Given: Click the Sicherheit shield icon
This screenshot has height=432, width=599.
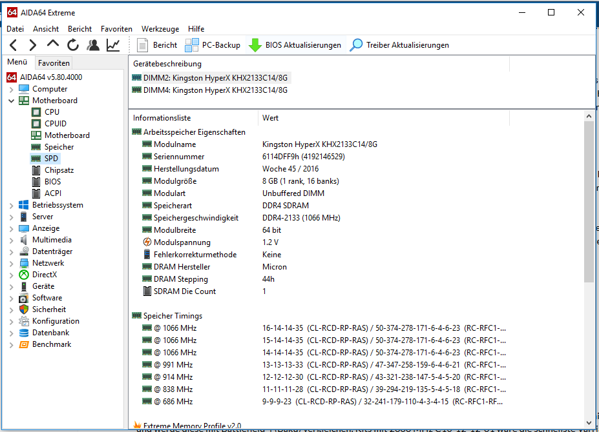Looking at the screenshot, I should pyautogui.click(x=24, y=309).
